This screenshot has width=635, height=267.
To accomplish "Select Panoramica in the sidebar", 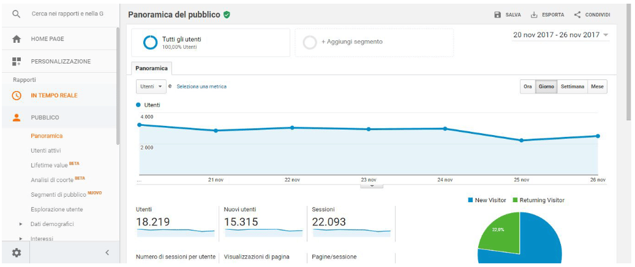I will click(47, 136).
